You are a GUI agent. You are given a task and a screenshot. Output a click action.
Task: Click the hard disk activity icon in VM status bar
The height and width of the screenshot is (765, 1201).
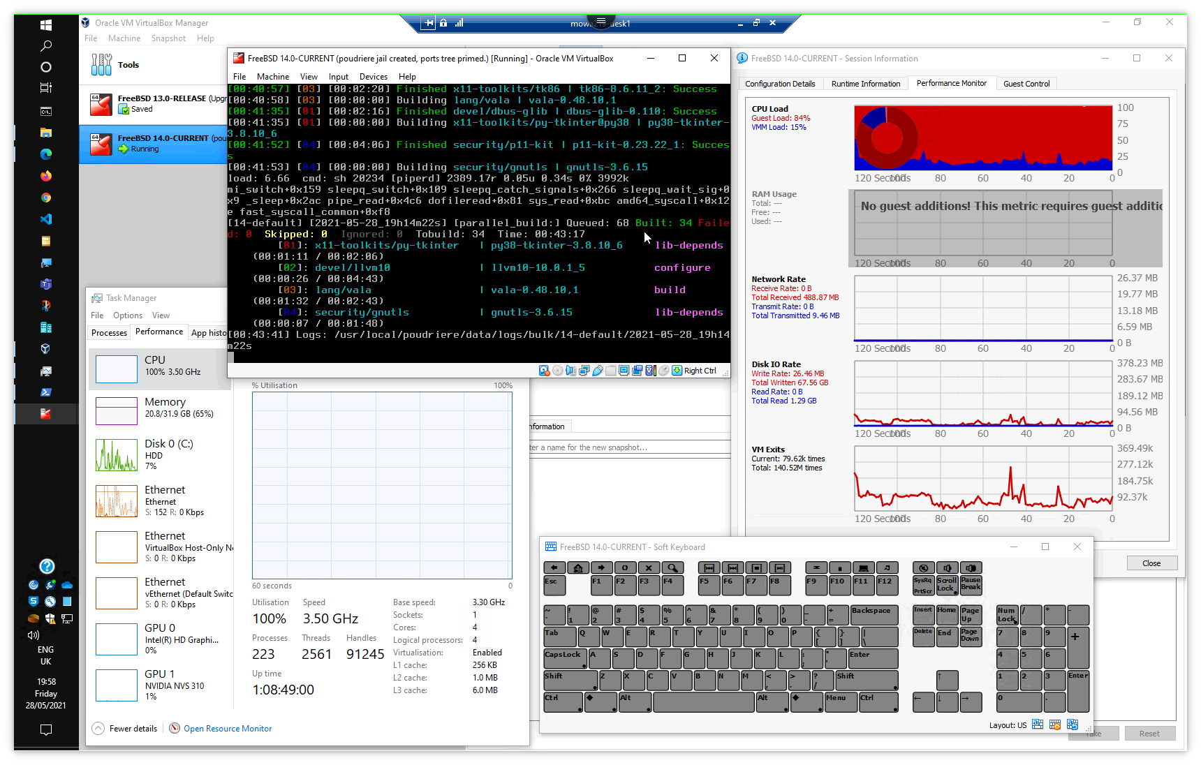pyautogui.click(x=544, y=371)
